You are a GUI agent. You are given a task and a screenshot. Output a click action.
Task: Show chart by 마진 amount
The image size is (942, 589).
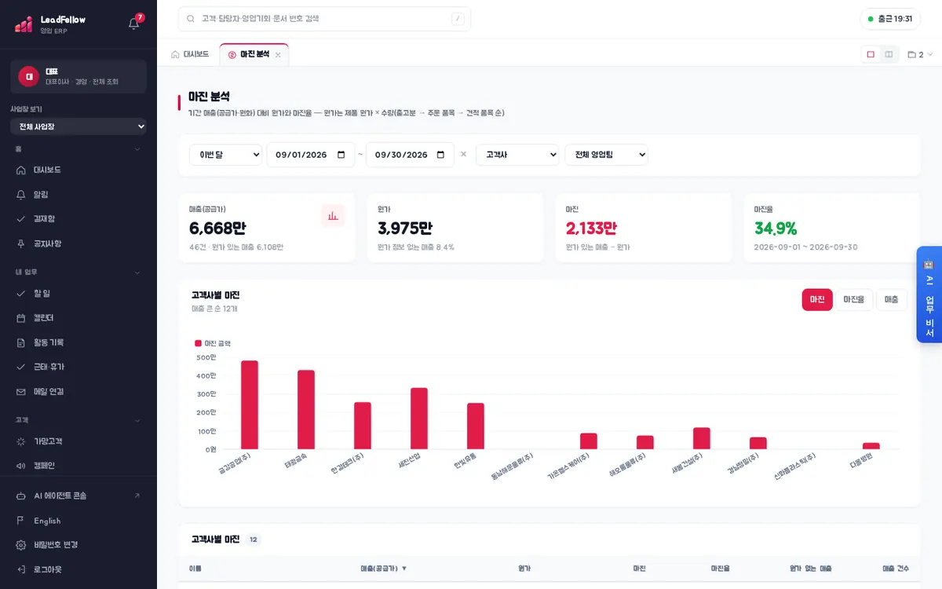click(x=817, y=299)
